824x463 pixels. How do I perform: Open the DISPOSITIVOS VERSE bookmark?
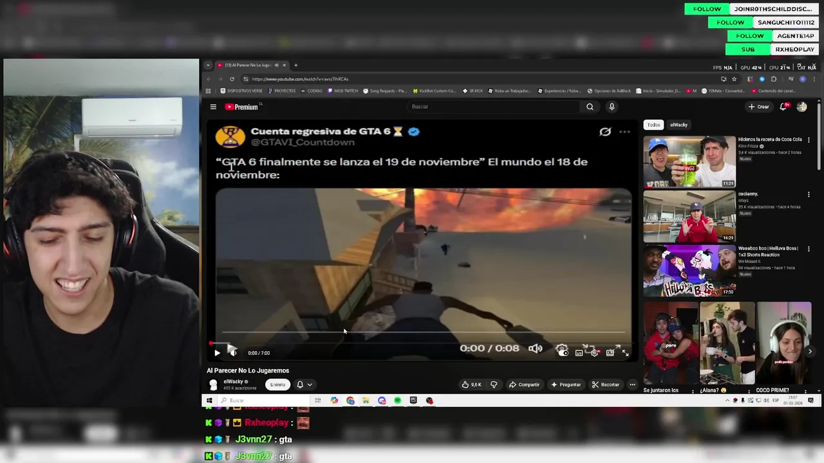pyautogui.click(x=241, y=91)
